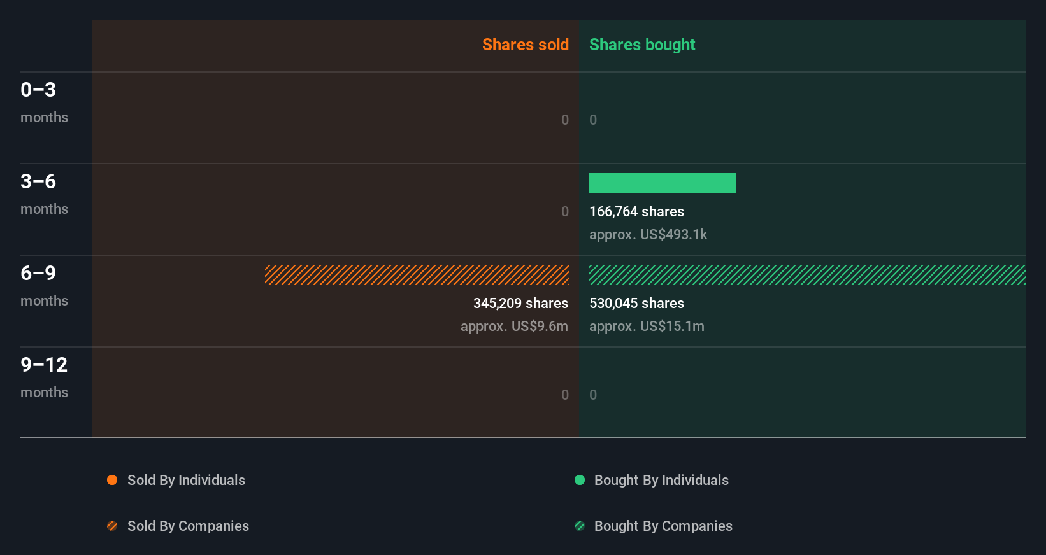Click the solid green 3–6 months bought bar
Image resolution: width=1046 pixels, height=555 pixels.
pyautogui.click(x=663, y=183)
